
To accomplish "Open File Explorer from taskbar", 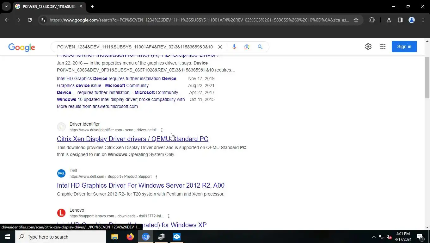I will tap(114, 237).
